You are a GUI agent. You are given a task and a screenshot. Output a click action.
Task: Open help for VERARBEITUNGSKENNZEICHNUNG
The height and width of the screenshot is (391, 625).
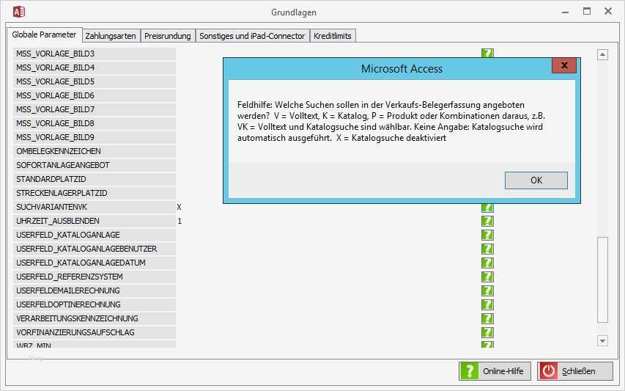coord(487,319)
